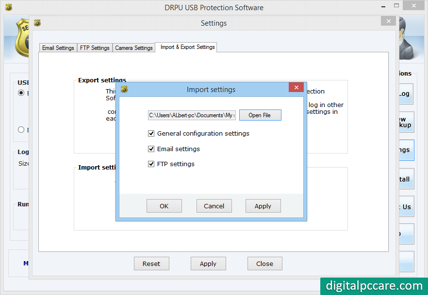Click the file path input field

tap(192, 115)
